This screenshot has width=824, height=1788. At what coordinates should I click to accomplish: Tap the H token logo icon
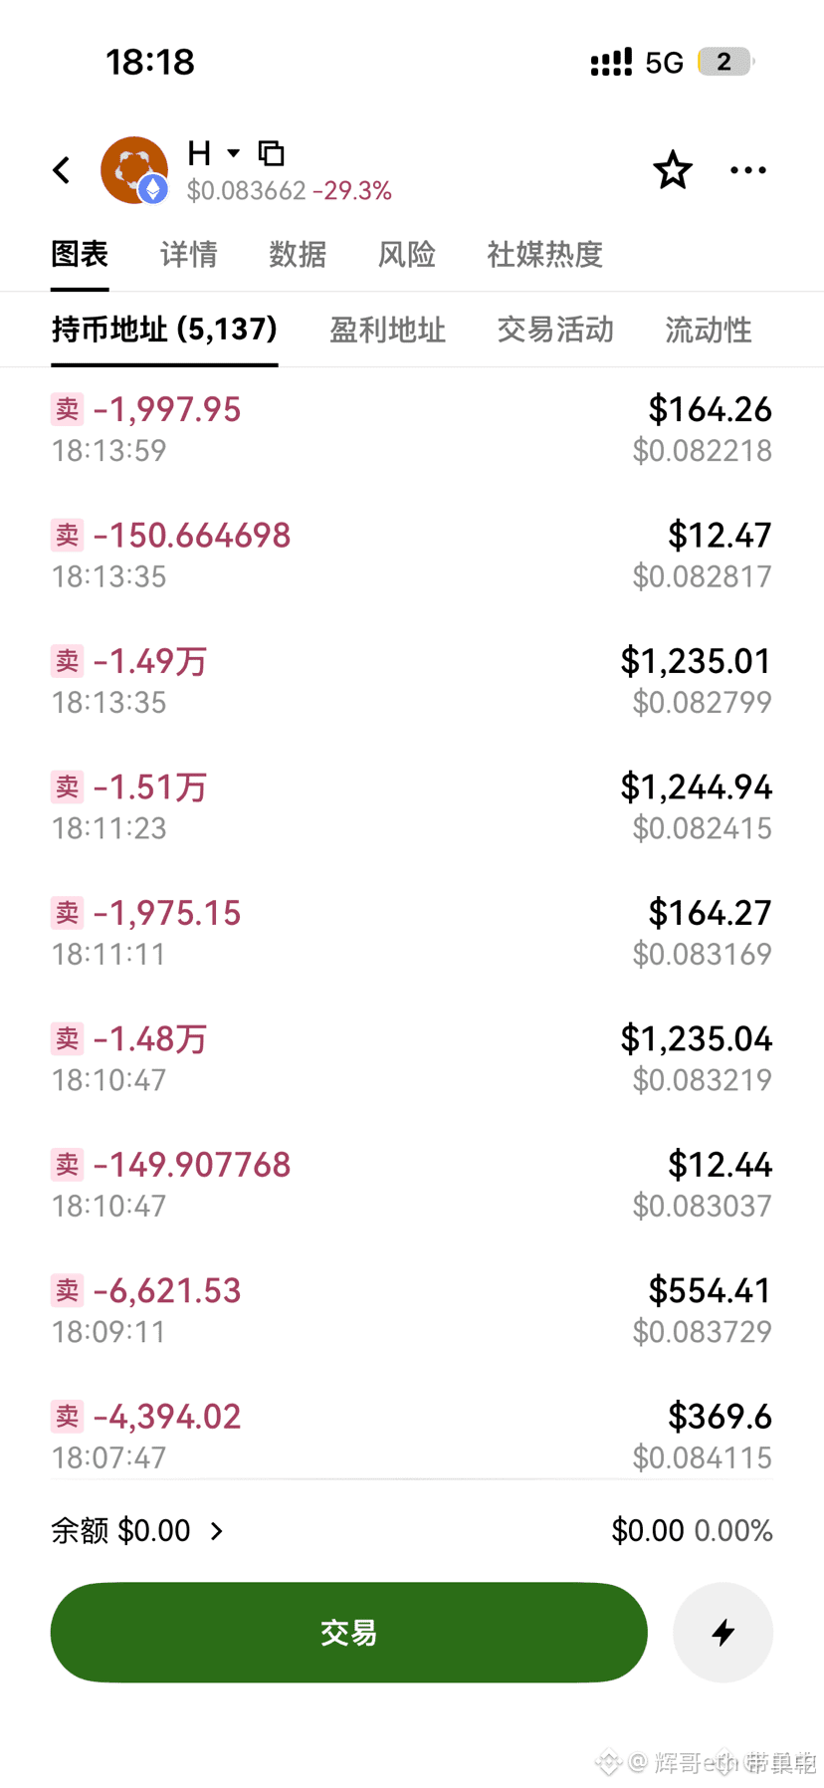point(134,170)
